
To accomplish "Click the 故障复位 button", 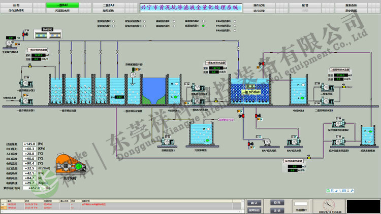I will 256,209.
